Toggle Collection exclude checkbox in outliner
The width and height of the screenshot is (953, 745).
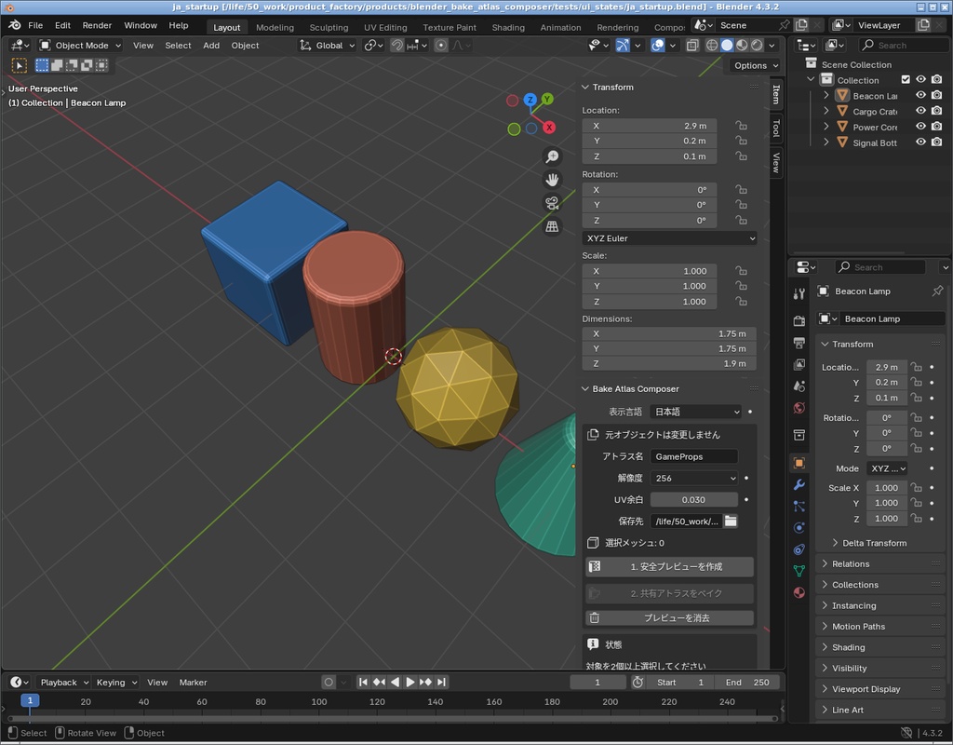(906, 80)
